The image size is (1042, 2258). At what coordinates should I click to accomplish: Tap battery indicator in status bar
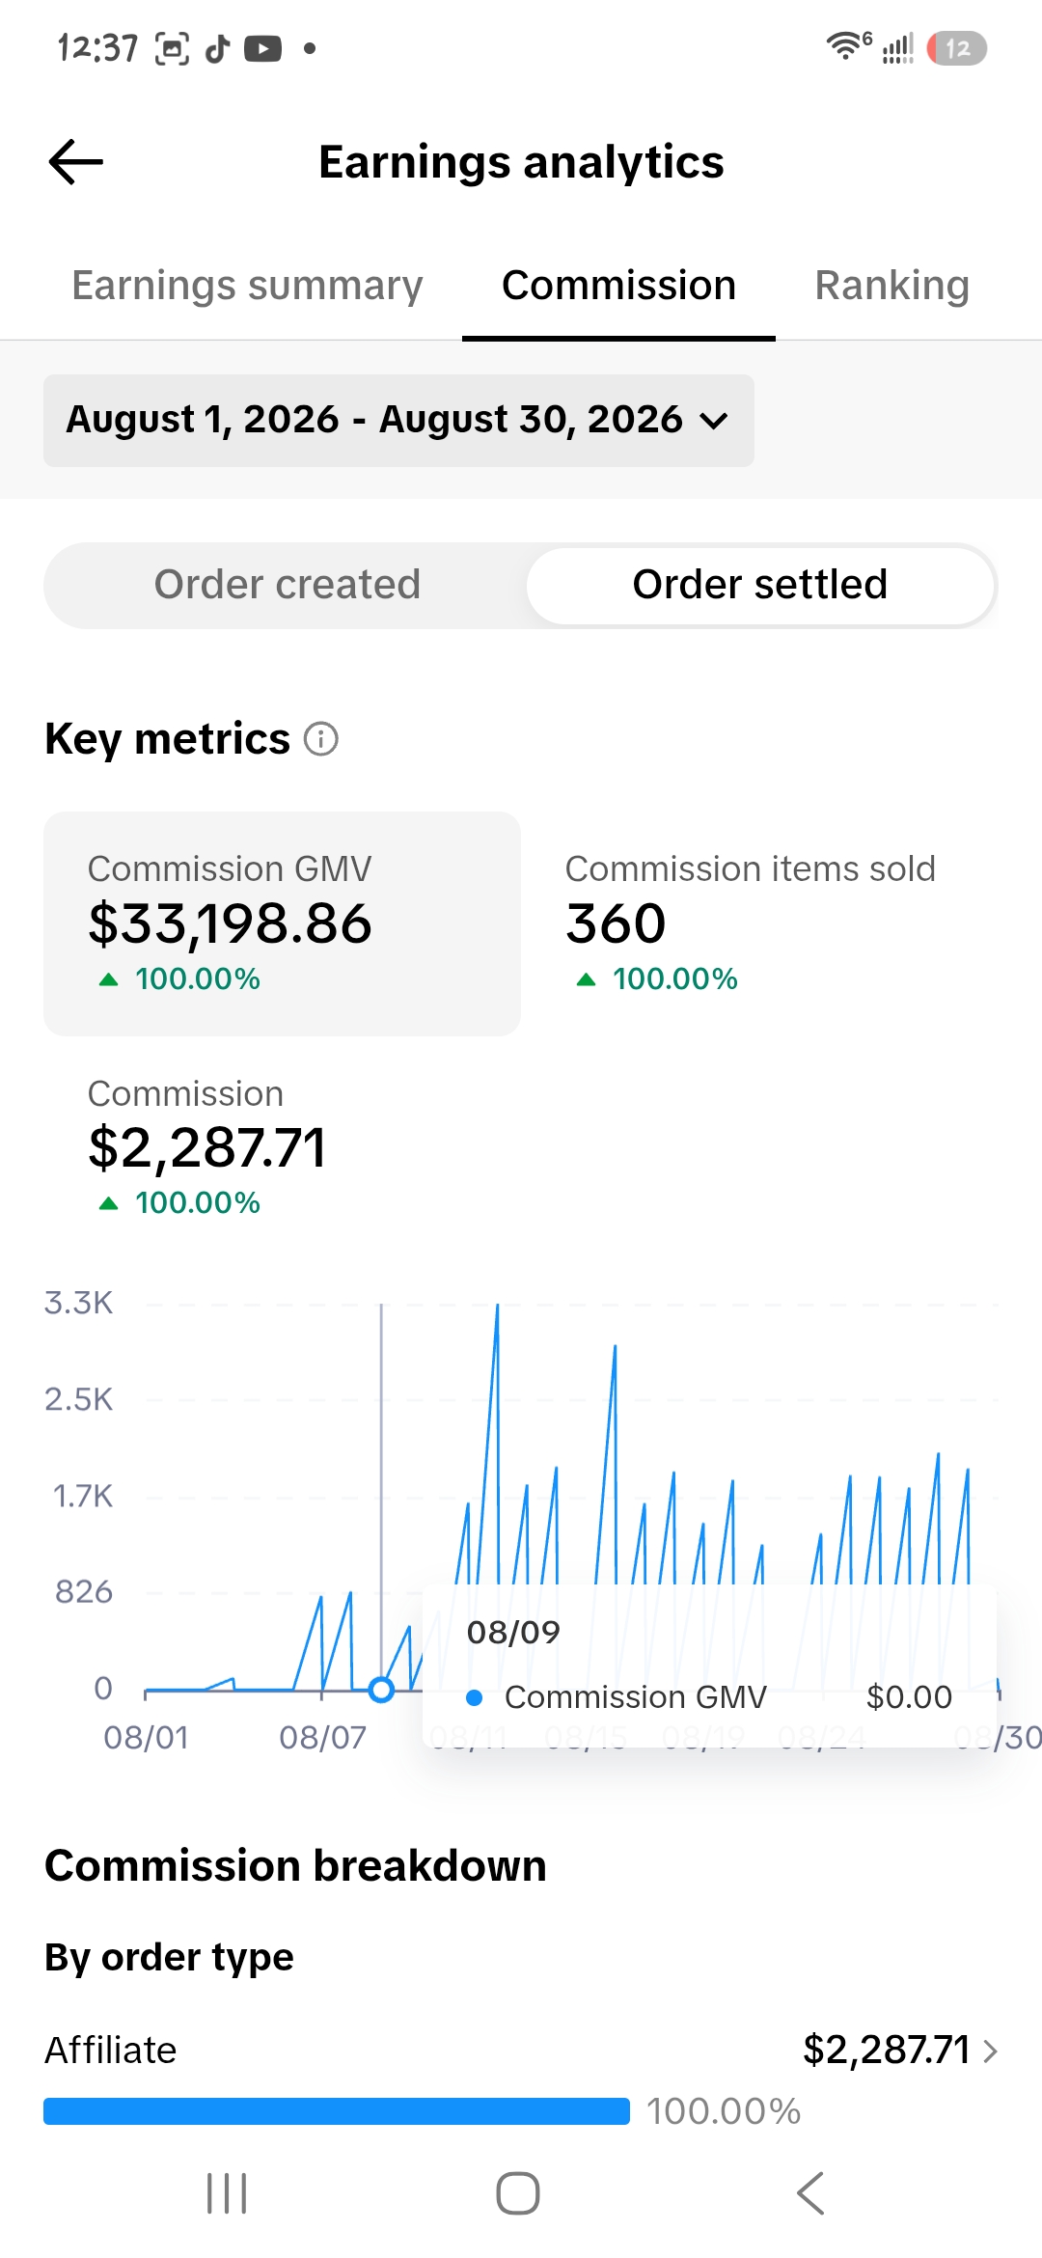957,48
